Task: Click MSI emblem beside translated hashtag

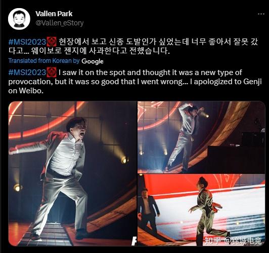Action: click(x=52, y=72)
